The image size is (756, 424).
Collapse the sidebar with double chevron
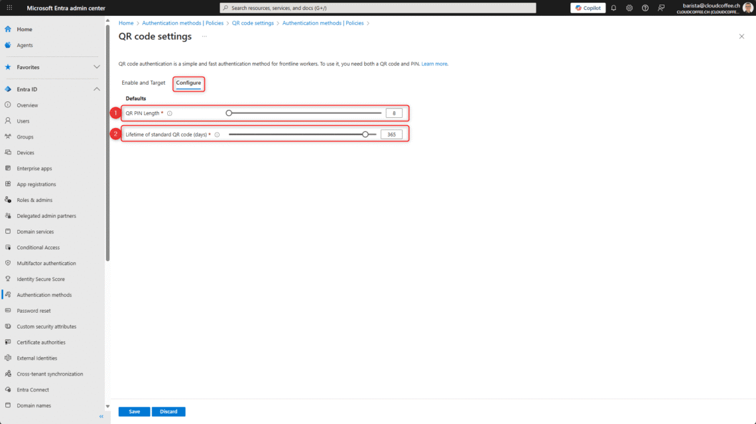tap(101, 416)
